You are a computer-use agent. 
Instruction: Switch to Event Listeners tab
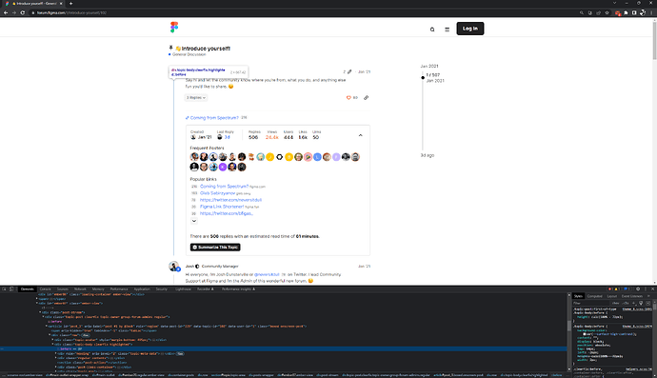632,296
